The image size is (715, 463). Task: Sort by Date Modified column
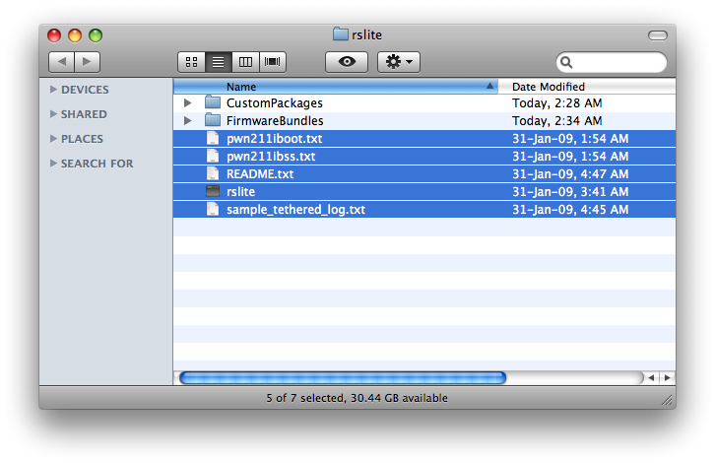point(586,87)
